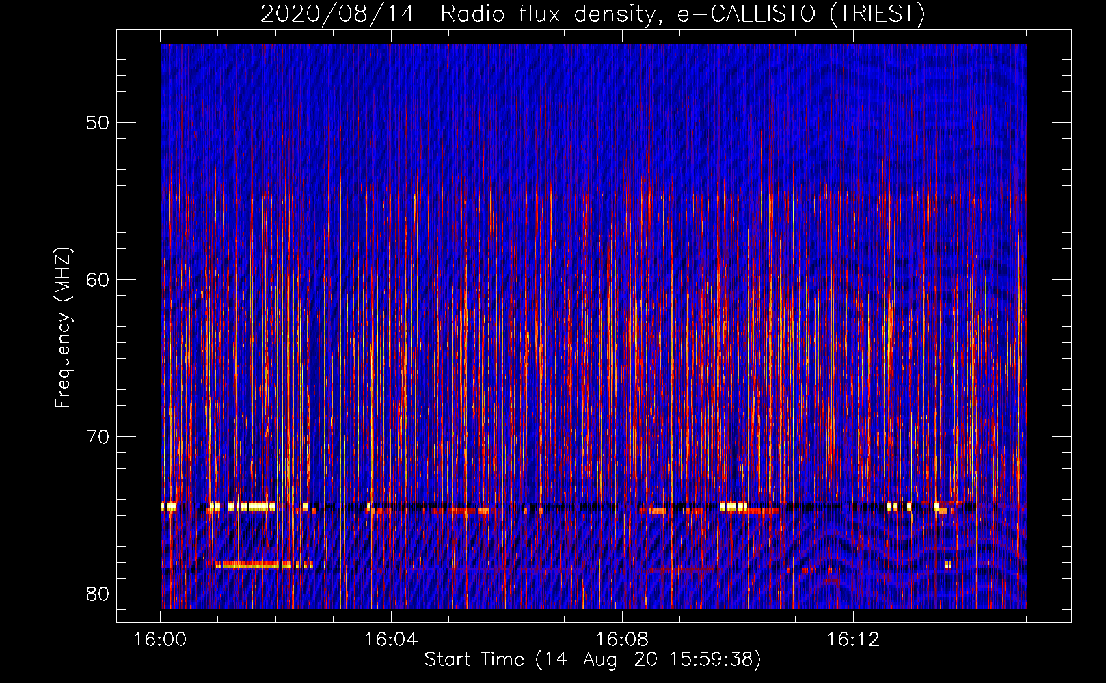
Task: Click the 80 frequency tick label
Action: [98, 594]
